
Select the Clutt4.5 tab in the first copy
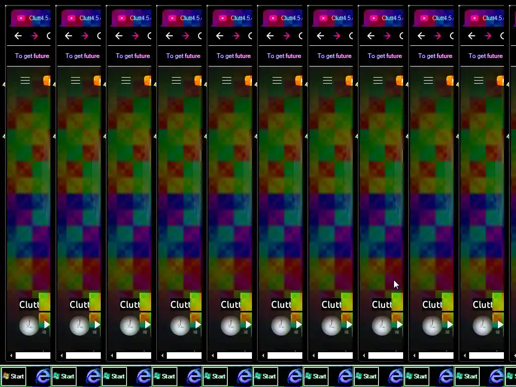(31, 18)
